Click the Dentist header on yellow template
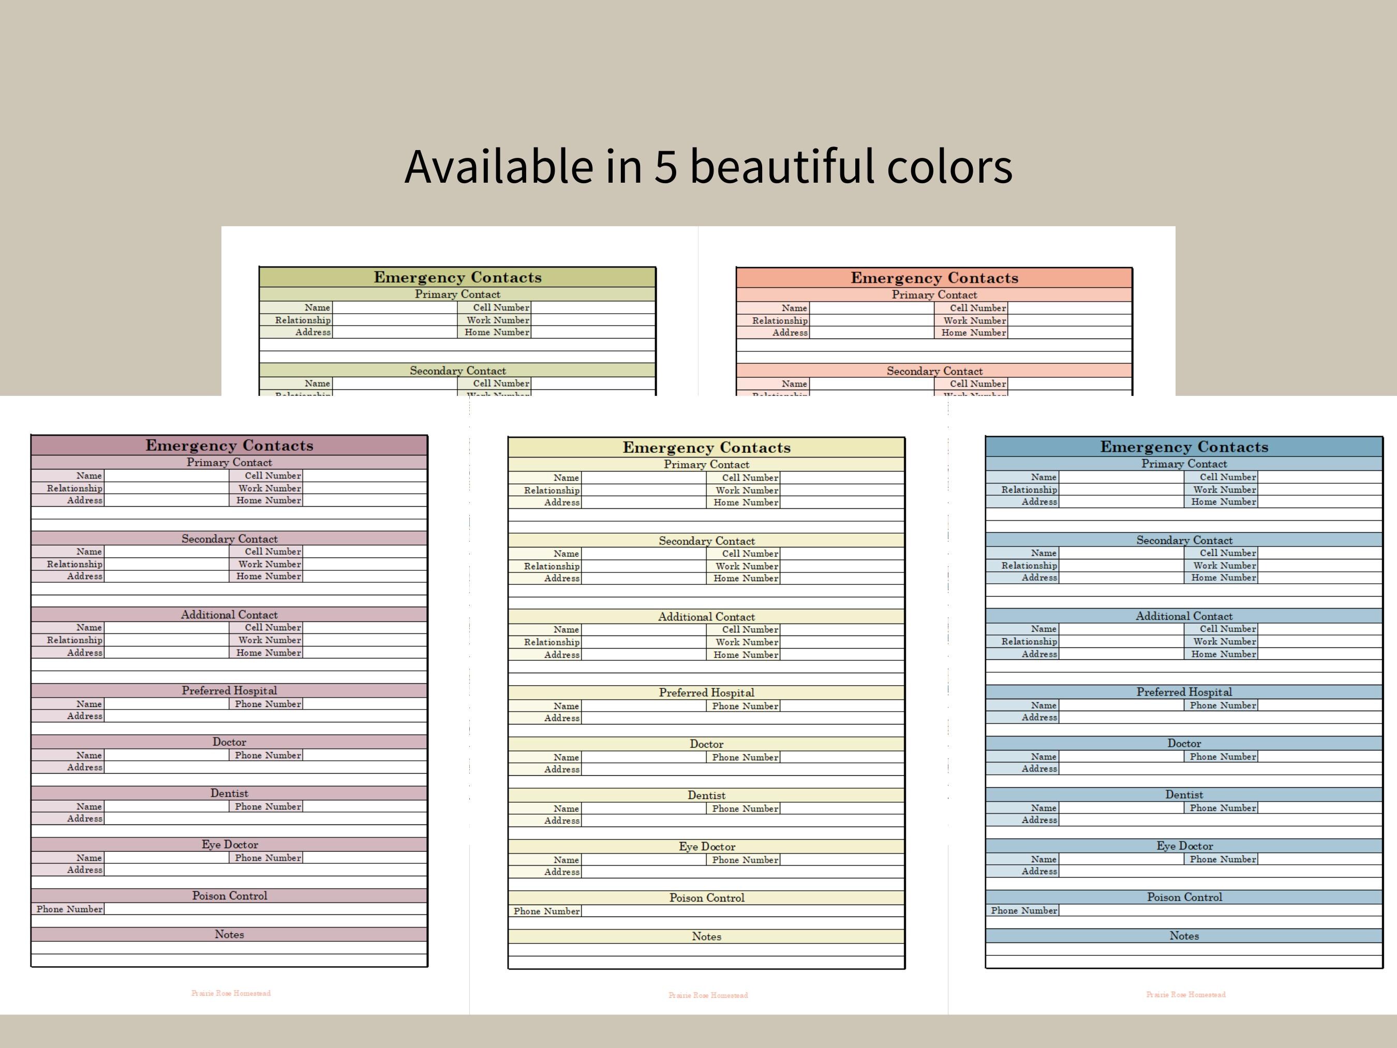Screen dimensions: 1397x1048 707,795
